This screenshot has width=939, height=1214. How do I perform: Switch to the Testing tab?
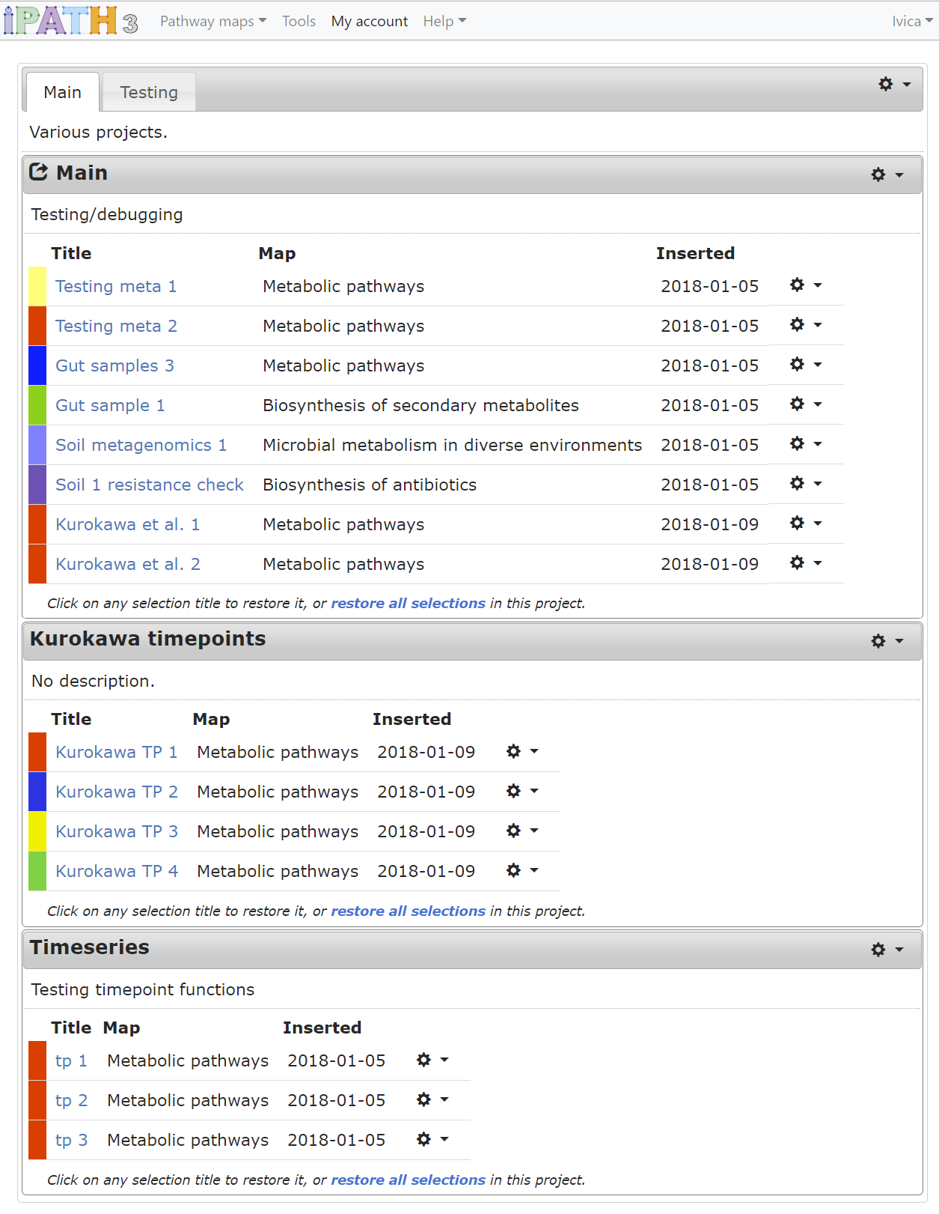(x=149, y=92)
